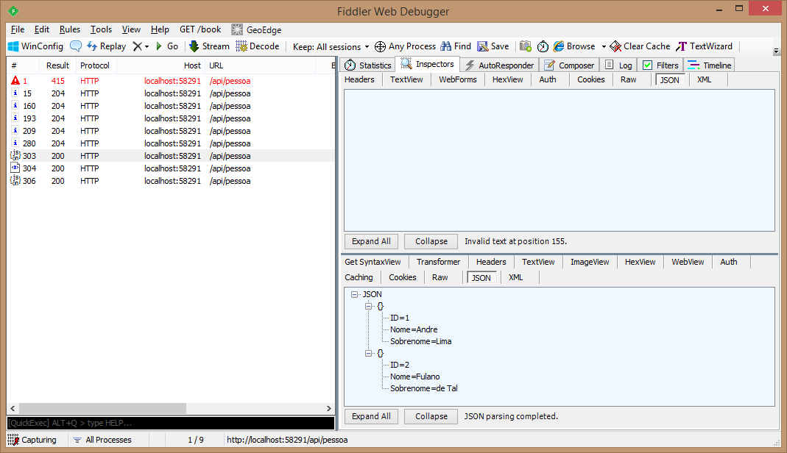Select the Sobrenome=de Tal tree item
Screen dimensions: 787x453
click(x=424, y=388)
